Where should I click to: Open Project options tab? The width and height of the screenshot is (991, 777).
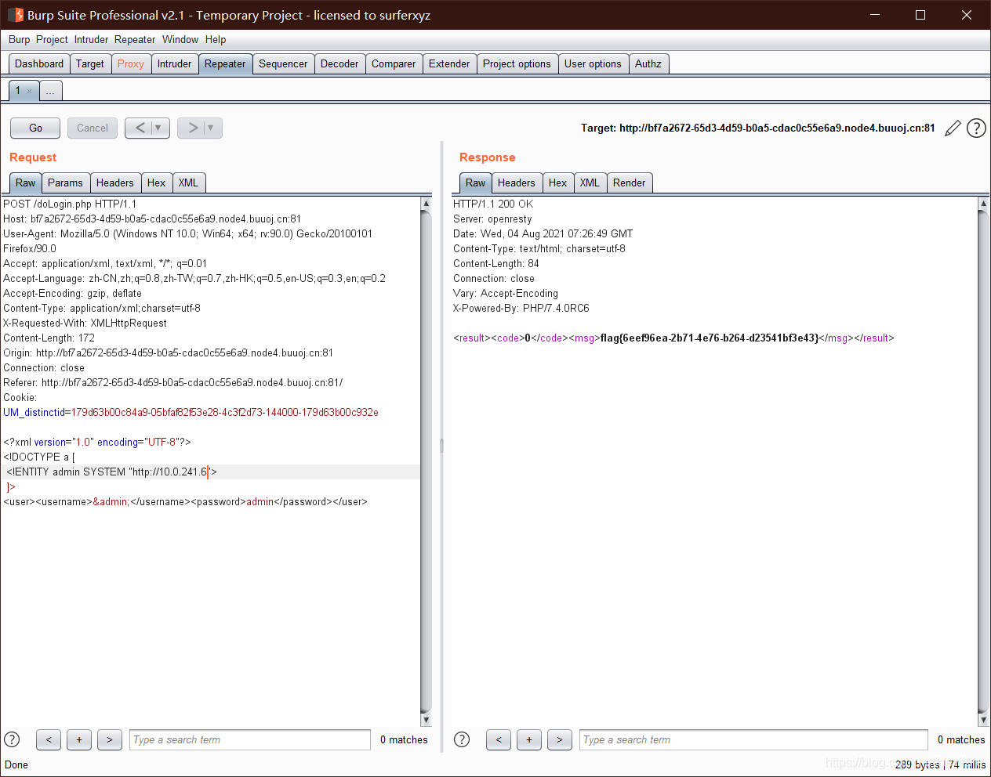(517, 64)
